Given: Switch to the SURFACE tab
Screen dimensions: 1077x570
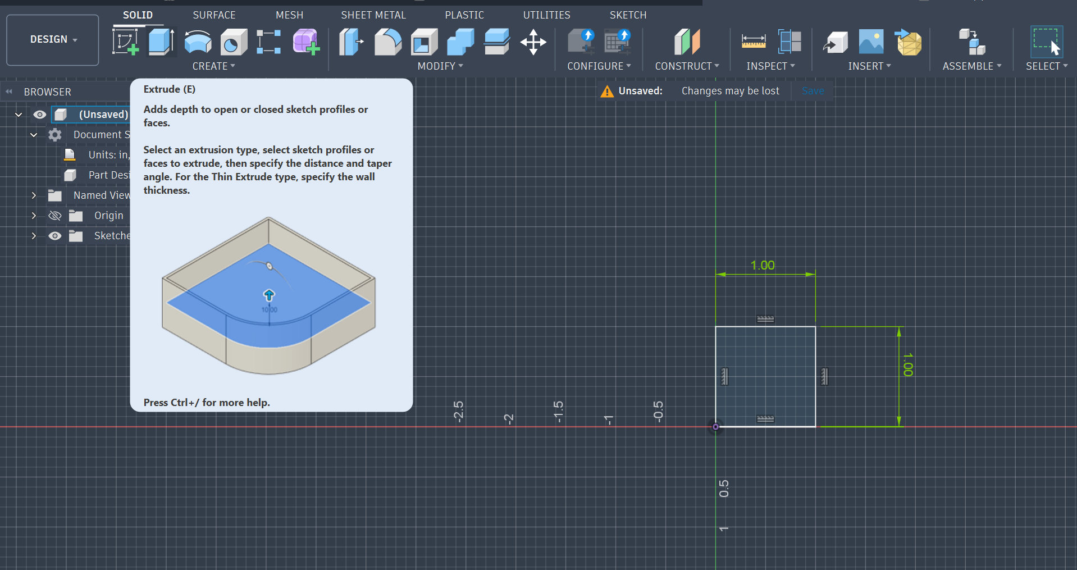Looking at the screenshot, I should pos(214,15).
